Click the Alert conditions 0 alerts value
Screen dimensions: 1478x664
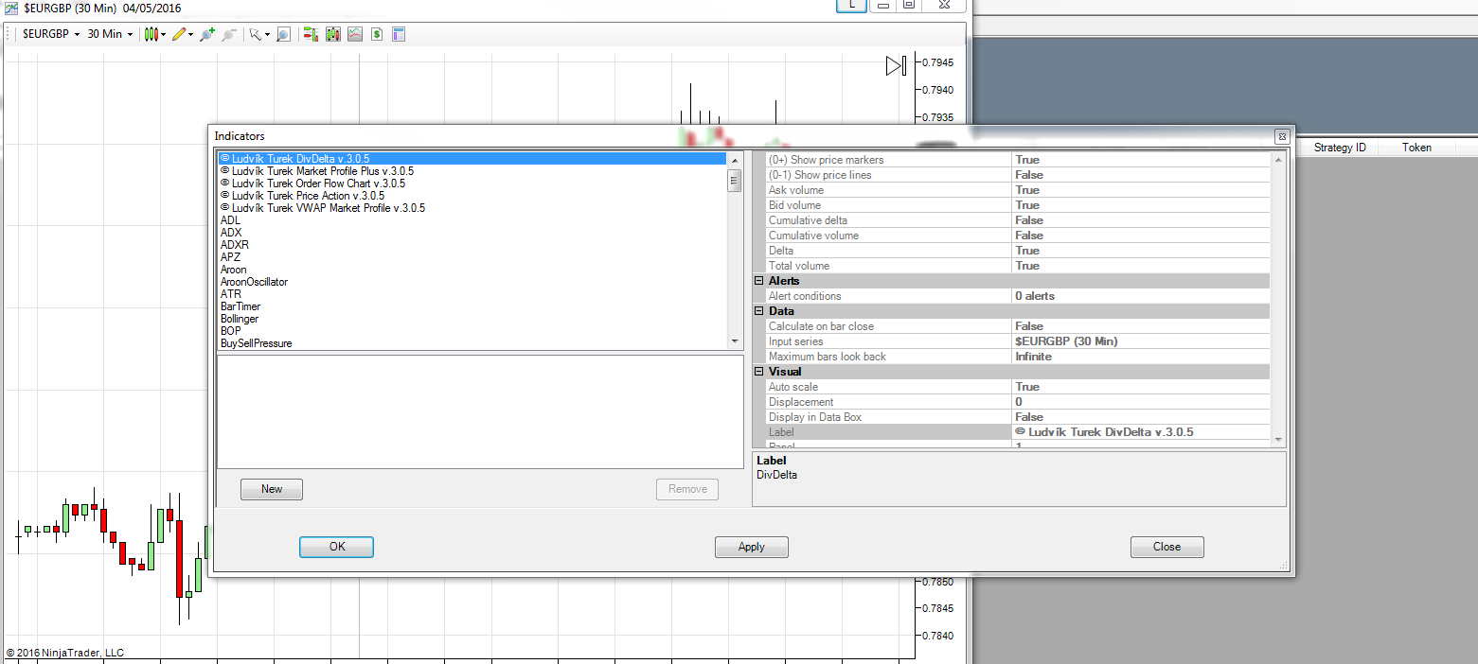[x=1141, y=296]
